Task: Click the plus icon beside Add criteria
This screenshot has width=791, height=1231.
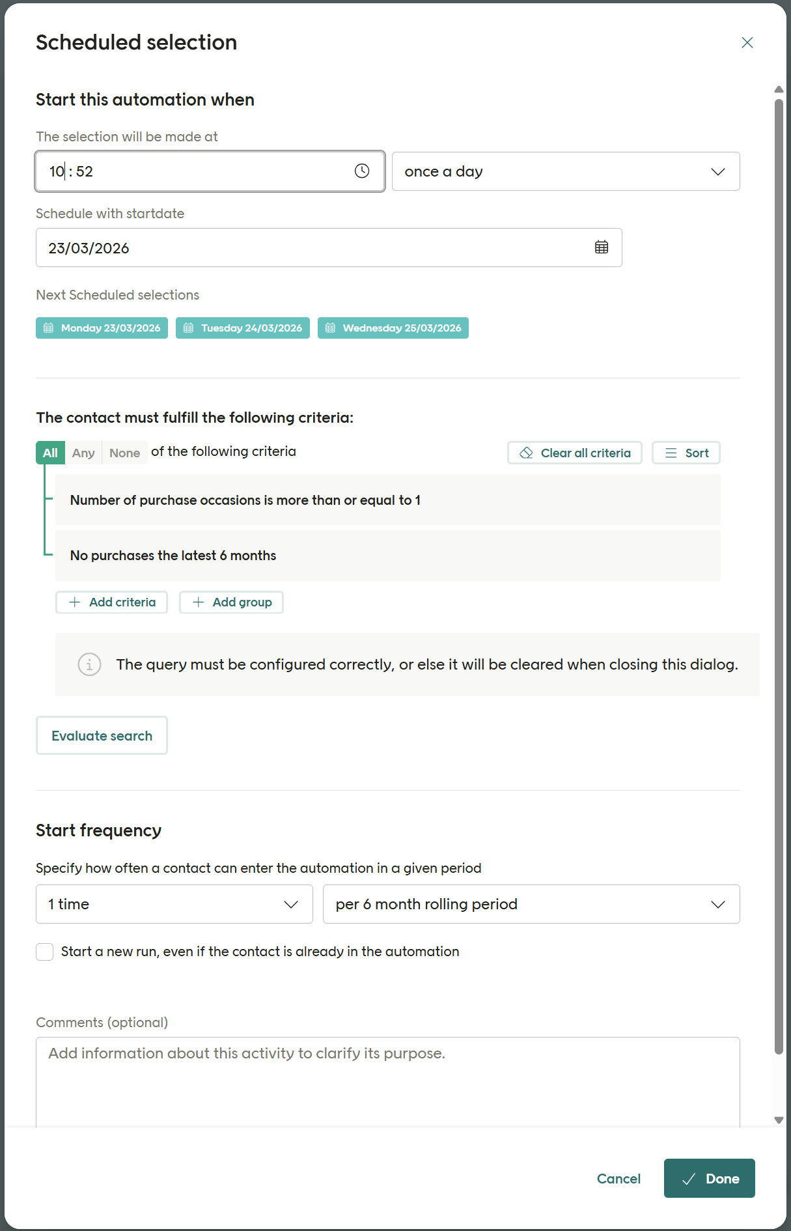Action: tap(75, 602)
